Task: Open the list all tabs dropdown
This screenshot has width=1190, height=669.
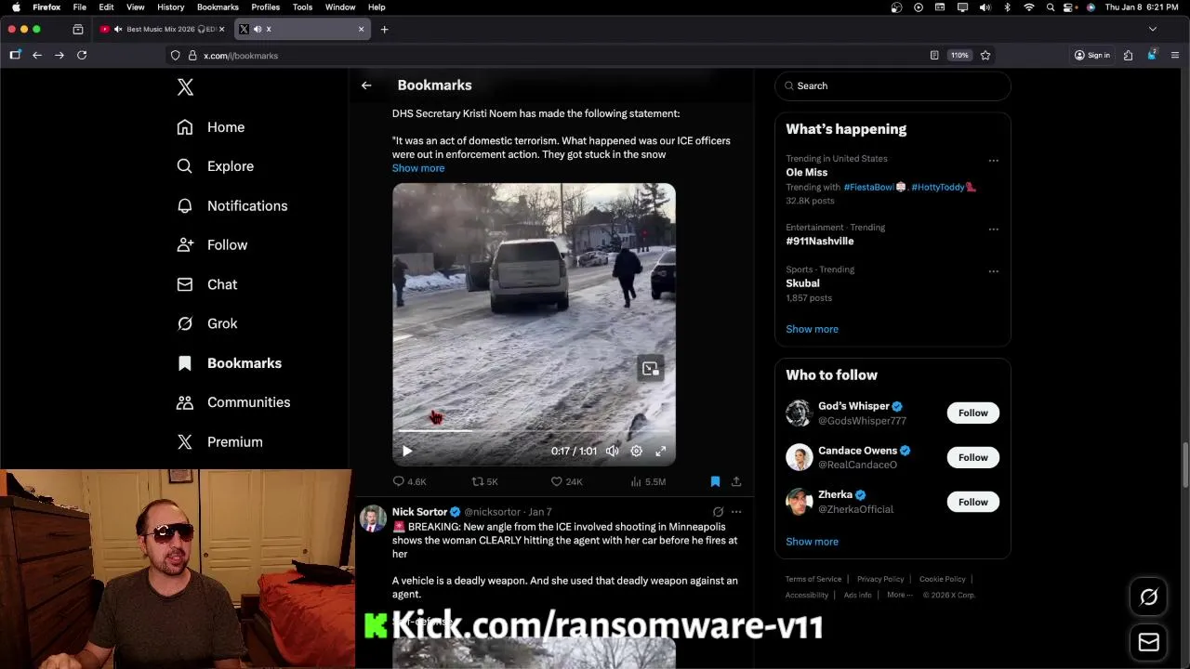Action: [x=1153, y=29]
